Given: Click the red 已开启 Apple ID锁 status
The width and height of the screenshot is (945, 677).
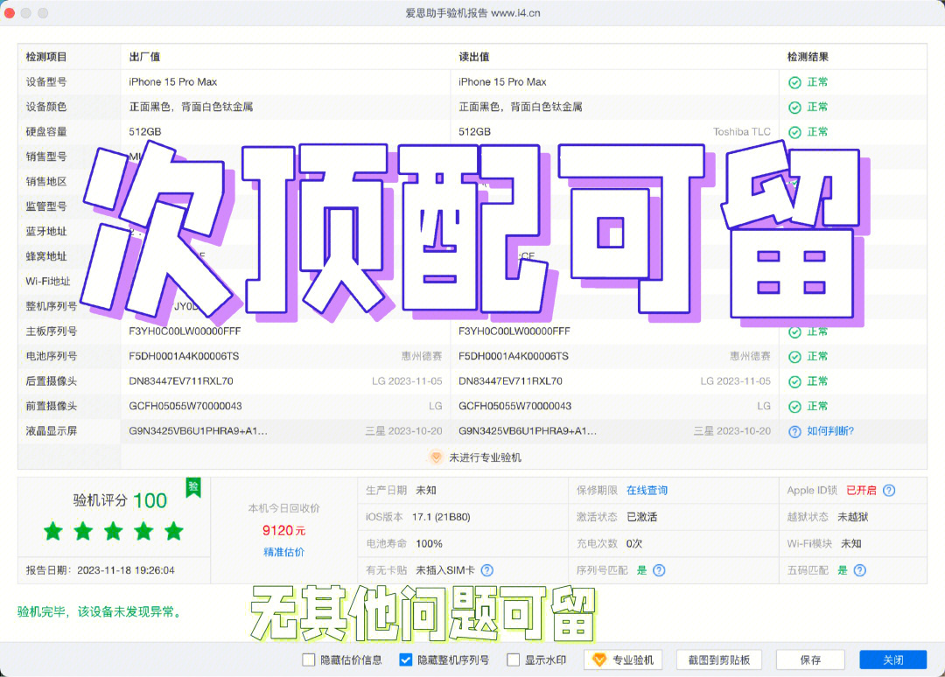Looking at the screenshot, I should (x=861, y=491).
